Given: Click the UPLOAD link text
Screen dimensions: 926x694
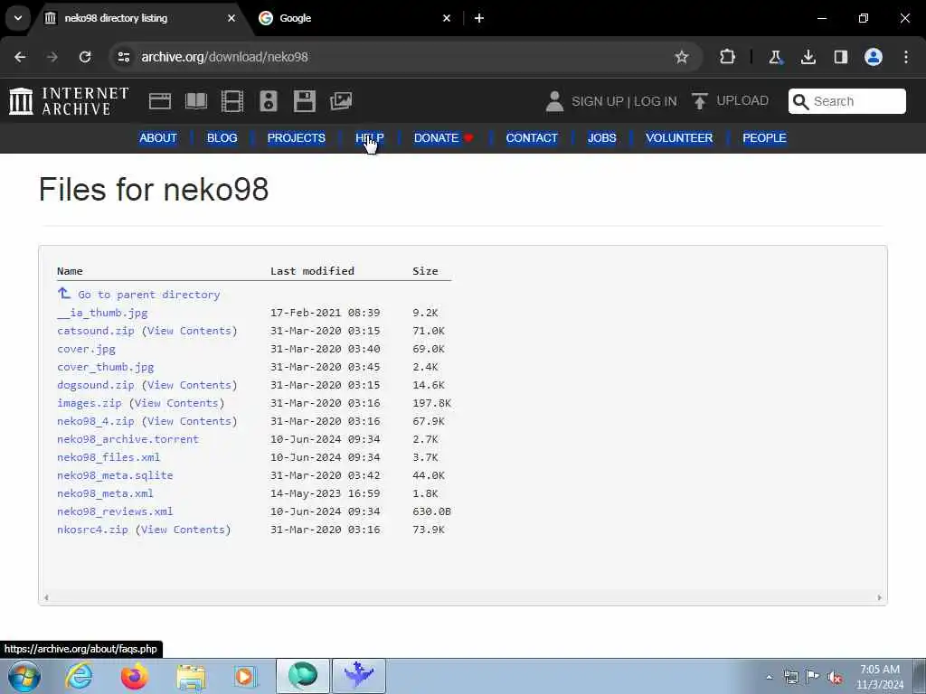Looking at the screenshot, I should (x=742, y=101).
